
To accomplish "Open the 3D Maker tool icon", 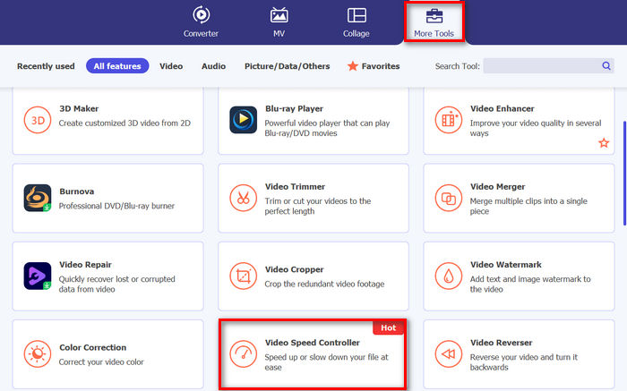I will [x=38, y=120].
